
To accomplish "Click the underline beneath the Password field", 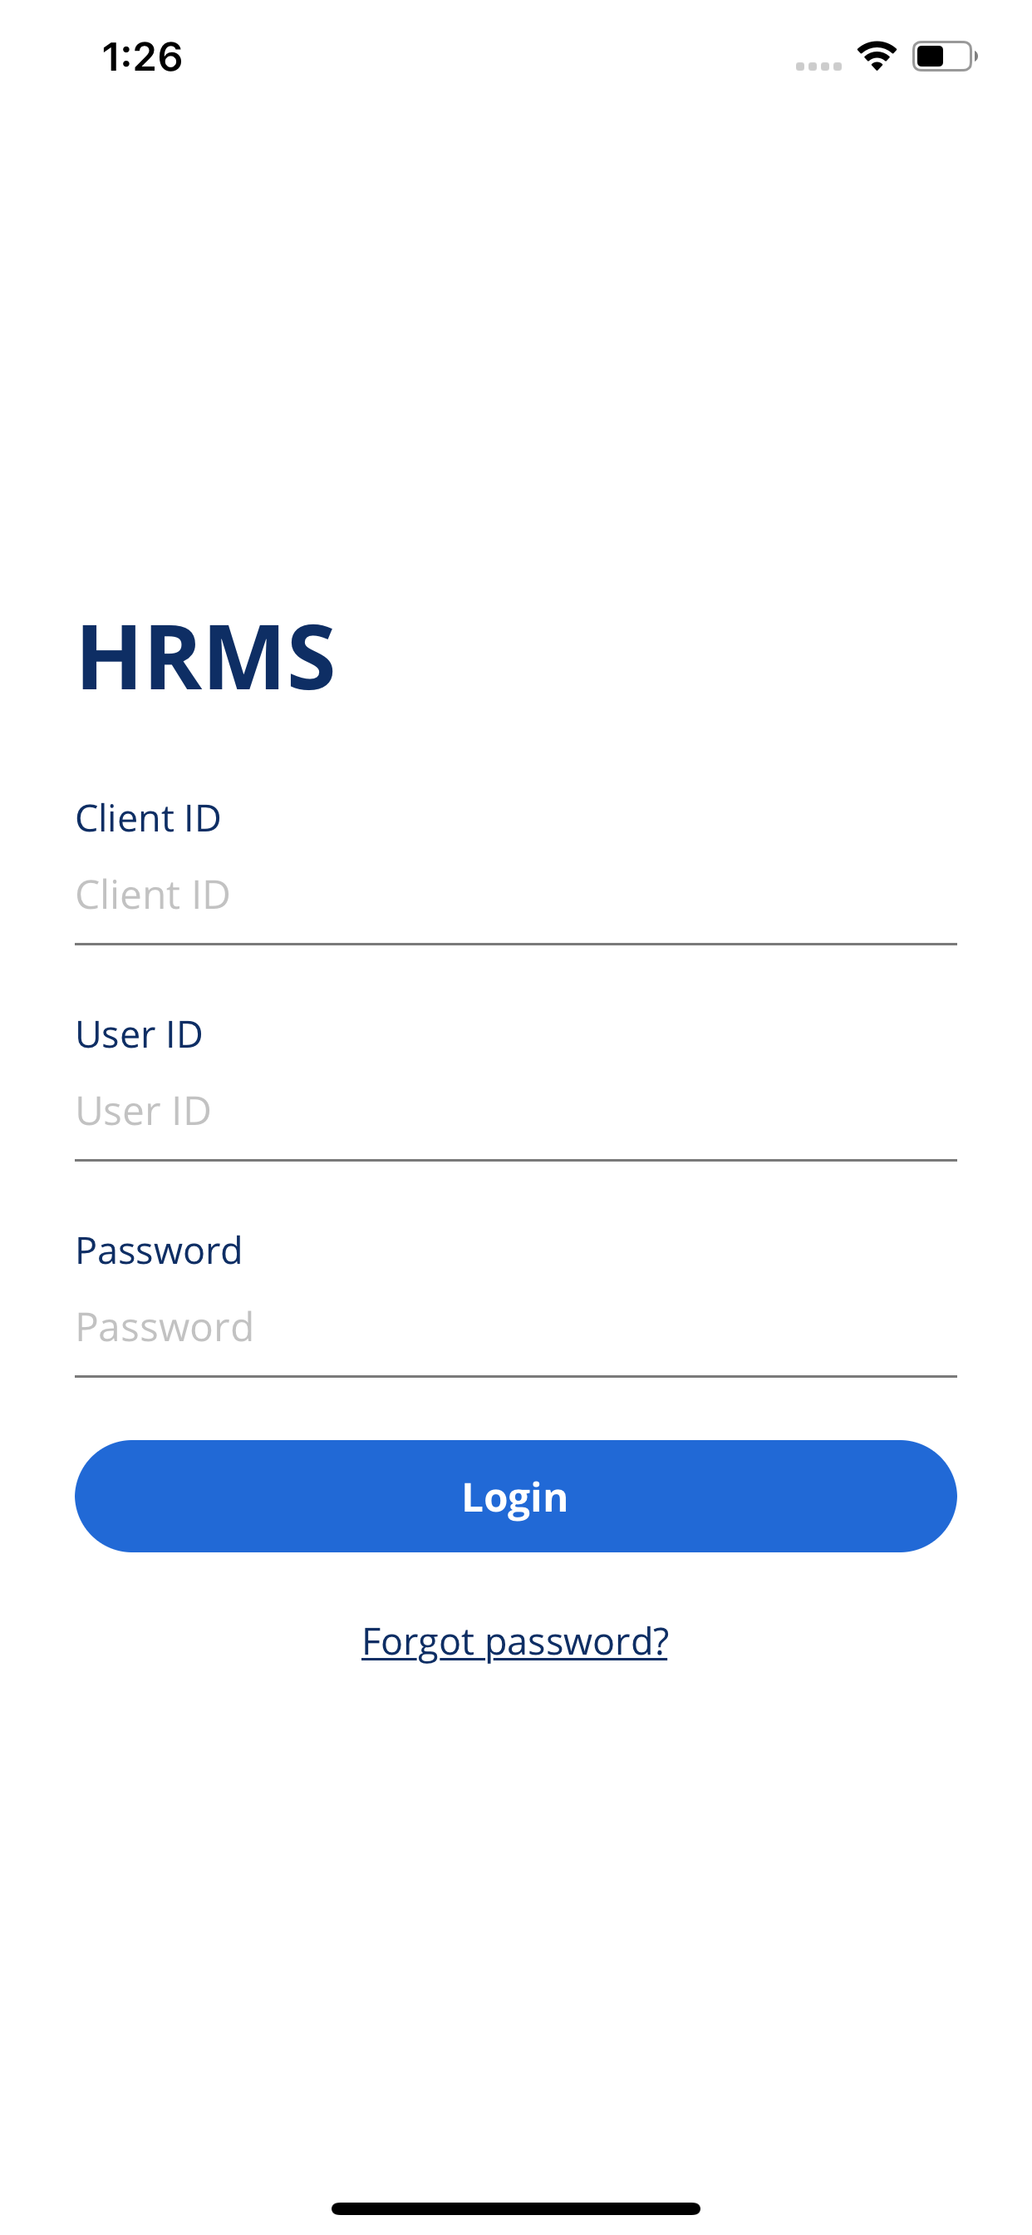I will click(516, 1376).
